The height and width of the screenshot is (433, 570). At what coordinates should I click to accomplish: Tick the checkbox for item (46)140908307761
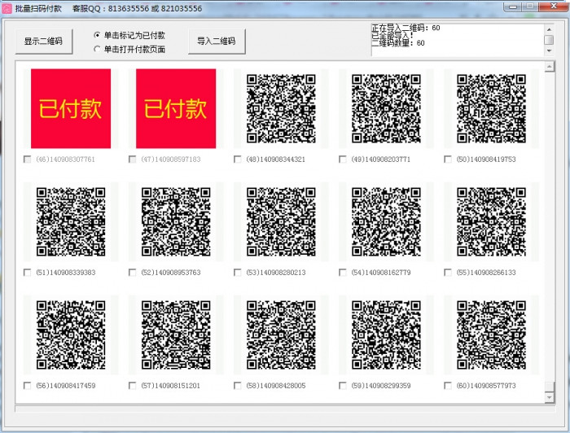27,159
